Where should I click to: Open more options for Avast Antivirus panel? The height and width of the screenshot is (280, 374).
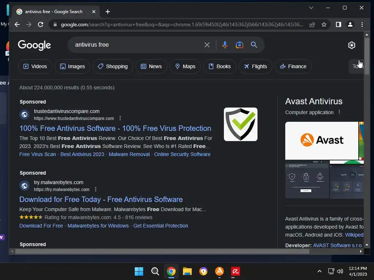point(339,112)
